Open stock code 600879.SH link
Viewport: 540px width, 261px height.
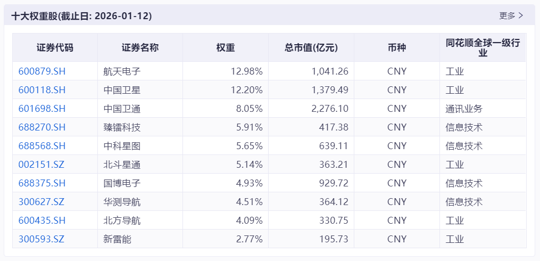click(42, 71)
